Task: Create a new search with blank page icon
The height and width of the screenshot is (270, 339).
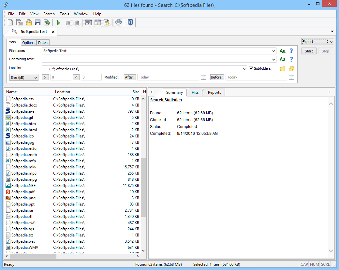Action: coord(10,22)
